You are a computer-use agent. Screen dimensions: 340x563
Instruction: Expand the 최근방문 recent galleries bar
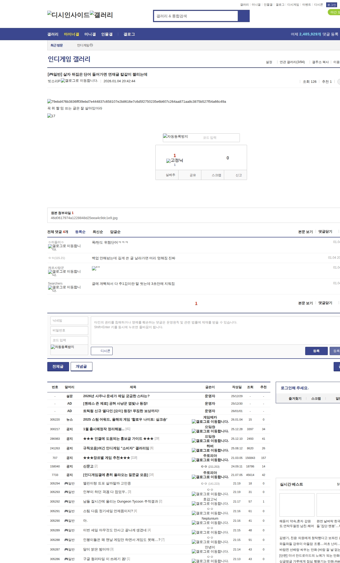(x=57, y=46)
